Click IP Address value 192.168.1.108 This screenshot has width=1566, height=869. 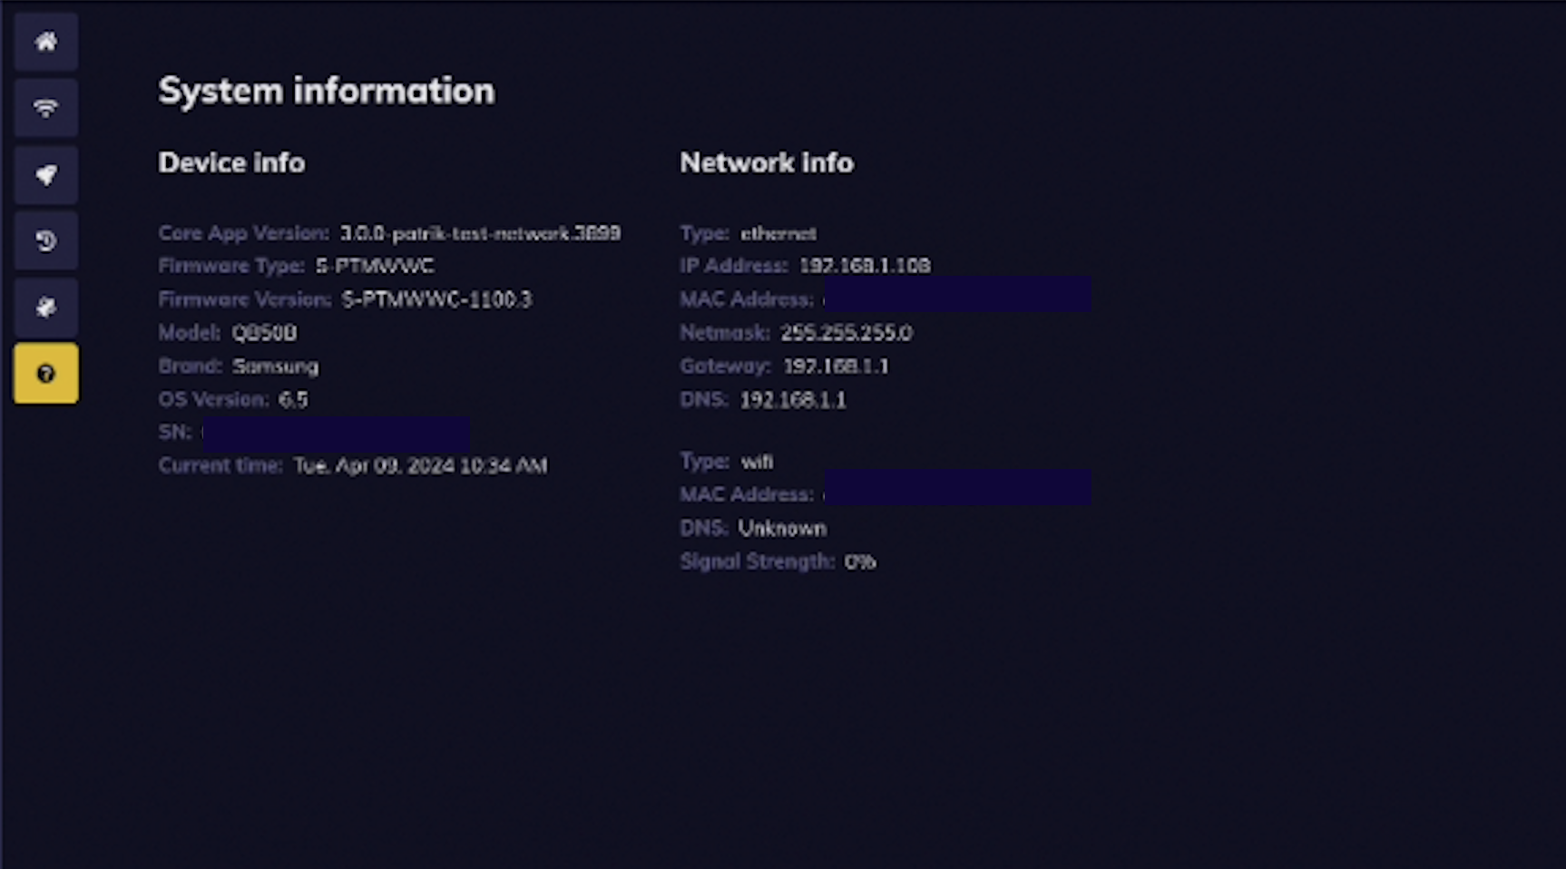point(865,266)
